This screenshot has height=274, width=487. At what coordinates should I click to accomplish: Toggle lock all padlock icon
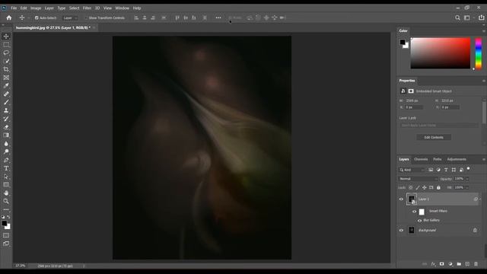click(x=438, y=188)
